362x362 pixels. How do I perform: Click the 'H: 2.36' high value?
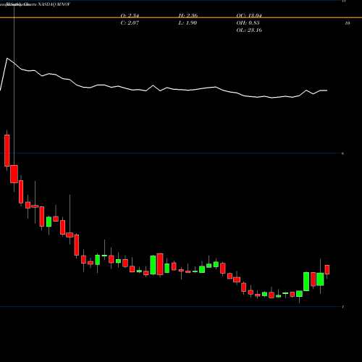(x=188, y=15)
